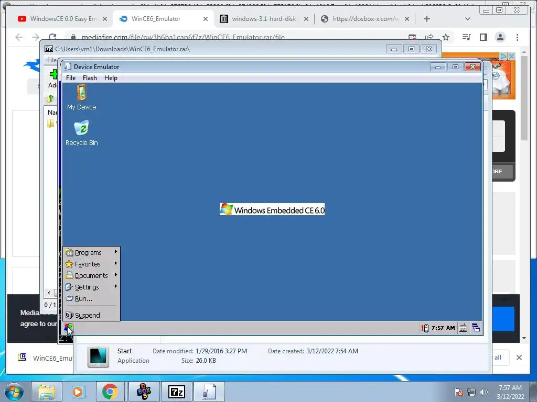This screenshot has width=537, height=402.
Task: Switch to 7-Zip in the taskbar
Action: click(x=177, y=392)
